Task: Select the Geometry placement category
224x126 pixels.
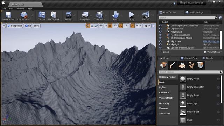Action: coord(164,103)
